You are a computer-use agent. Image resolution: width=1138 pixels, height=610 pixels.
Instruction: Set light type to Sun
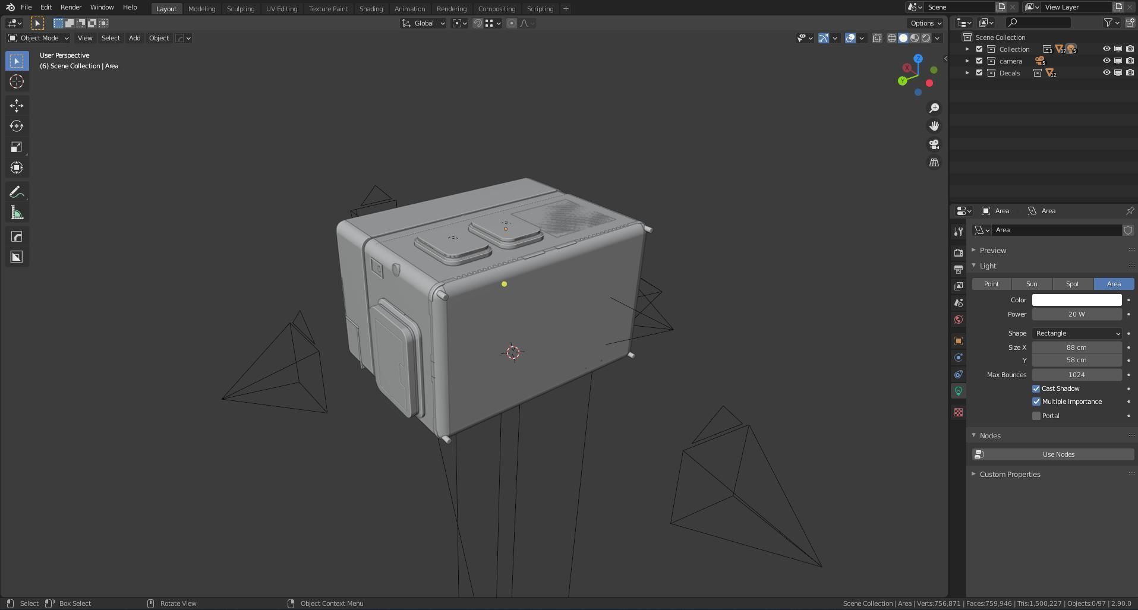1032,284
